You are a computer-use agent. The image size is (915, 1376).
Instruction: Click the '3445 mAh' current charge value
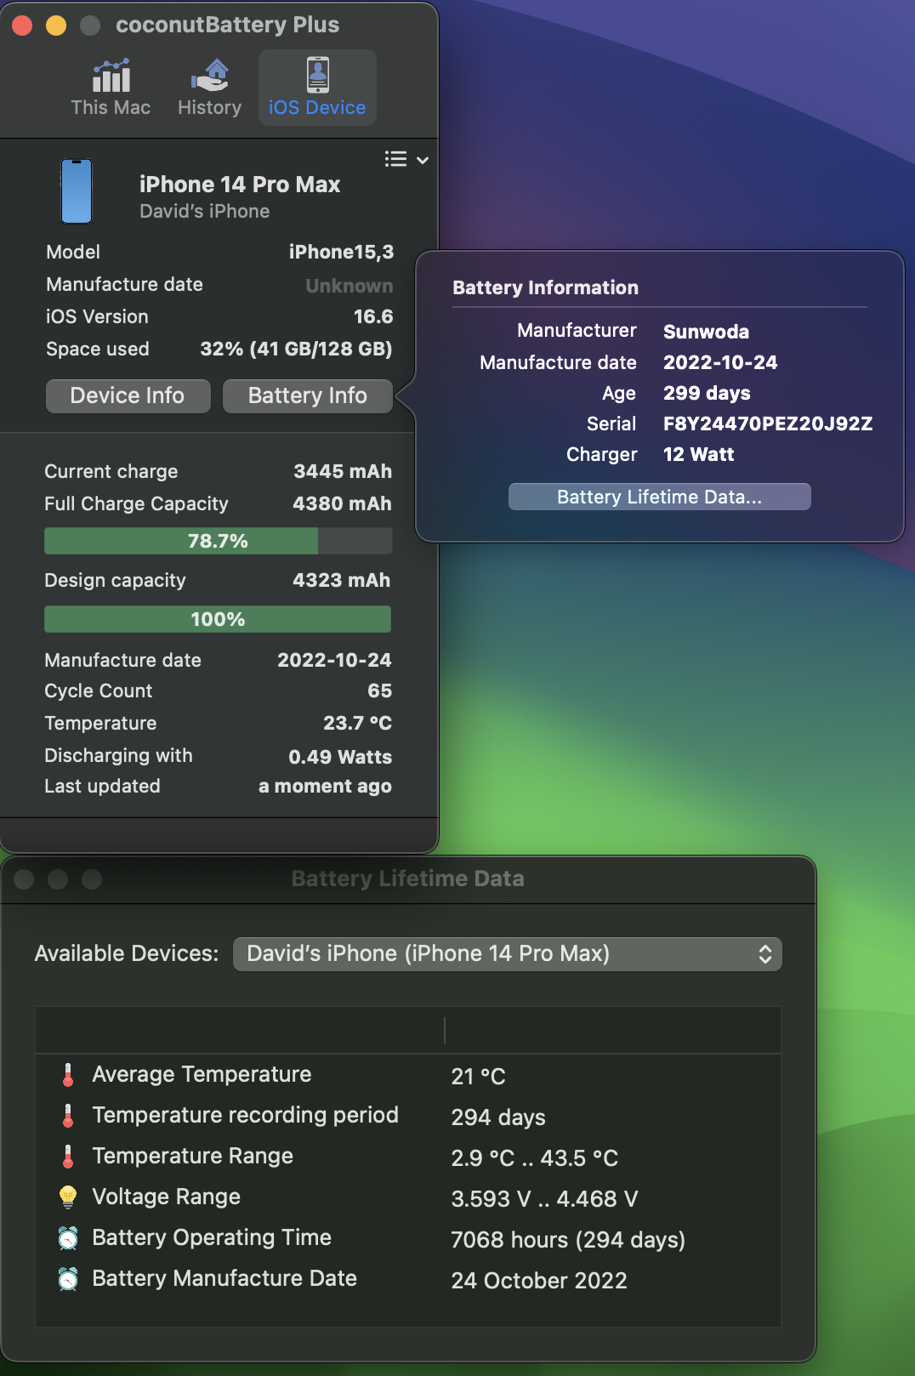coord(343,471)
